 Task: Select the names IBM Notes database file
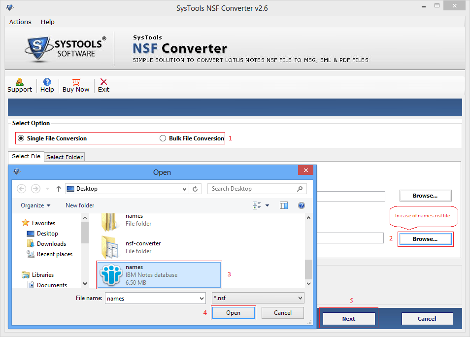coord(159,275)
